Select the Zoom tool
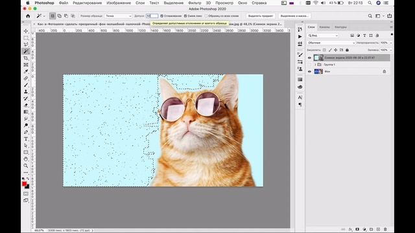Image resolution: width=415 pixels, height=233 pixels. 26,166
